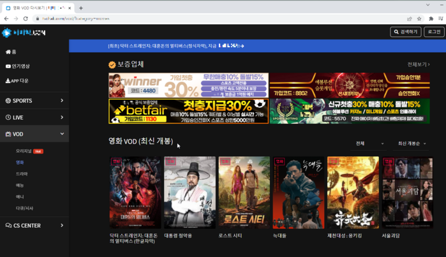Open the red 가입코드 8802 banner ad
Screen dimensions: 446x257
point(350,85)
